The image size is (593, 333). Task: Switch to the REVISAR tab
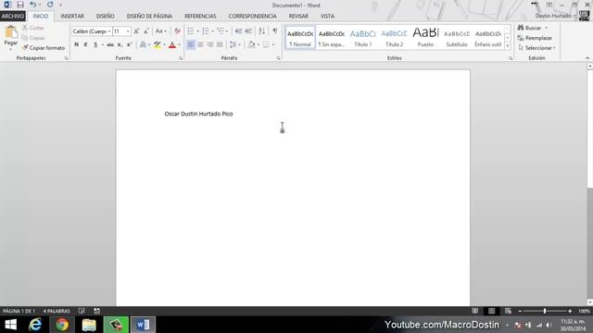[x=298, y=17]
